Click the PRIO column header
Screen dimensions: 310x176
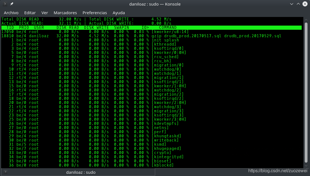(24, 28)
